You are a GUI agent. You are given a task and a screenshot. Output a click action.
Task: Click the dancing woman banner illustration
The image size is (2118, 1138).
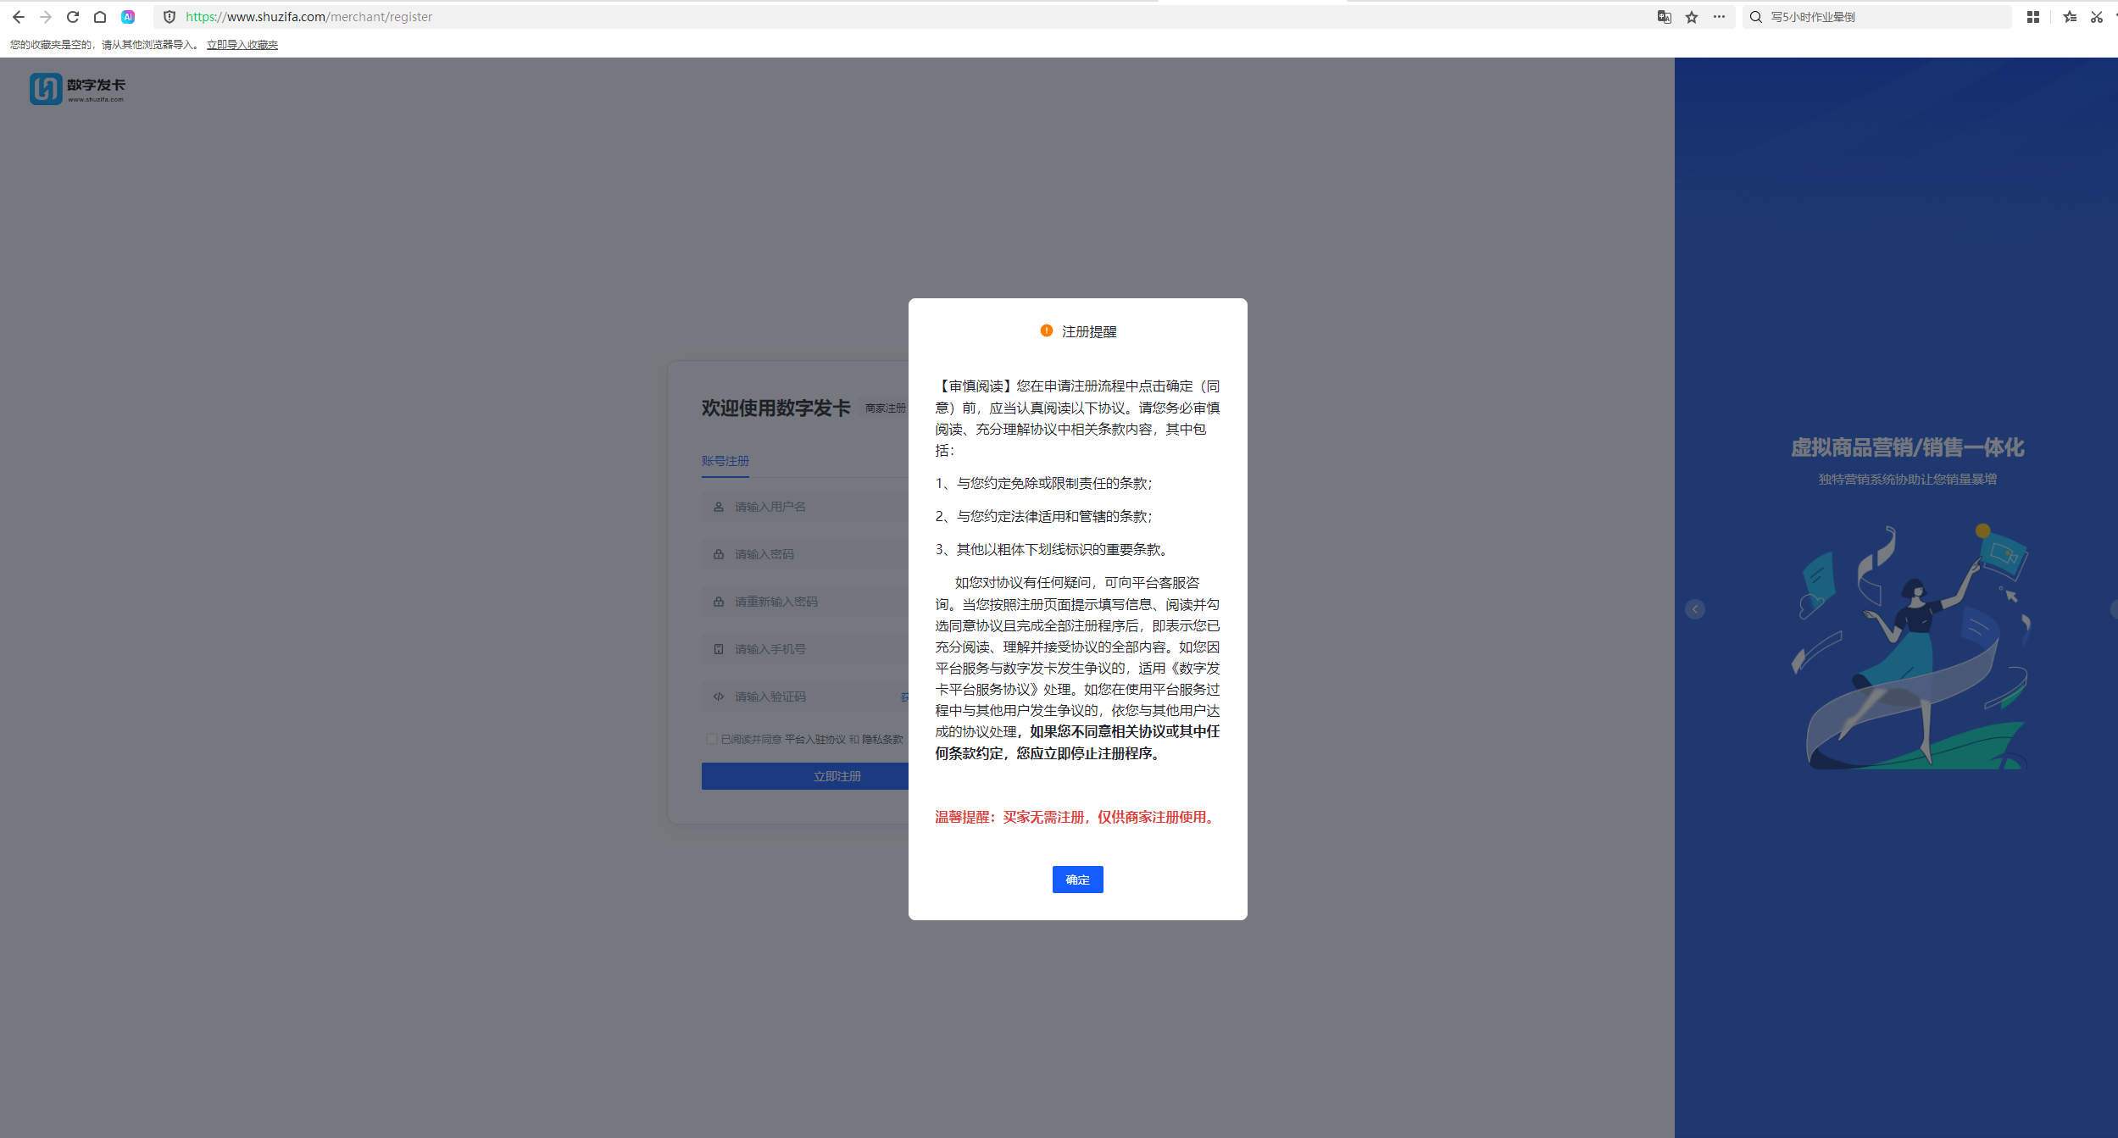[x=1910, y=647]
